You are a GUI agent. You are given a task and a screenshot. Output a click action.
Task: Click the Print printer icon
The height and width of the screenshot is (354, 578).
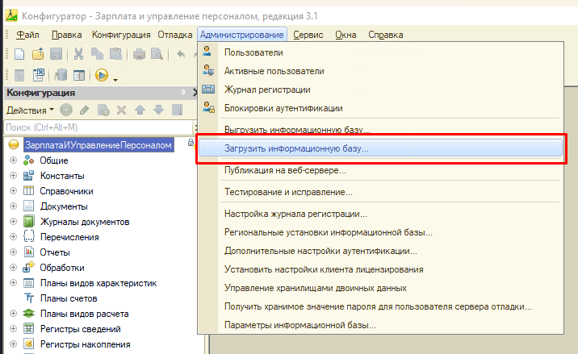click(x=139, y=55)
